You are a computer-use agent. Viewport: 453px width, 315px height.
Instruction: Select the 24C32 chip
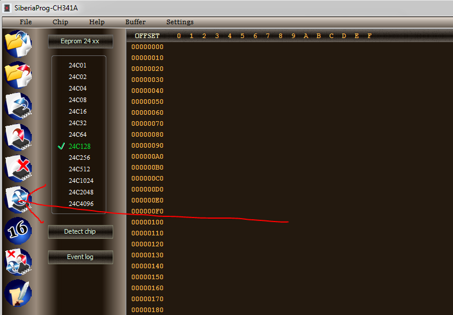click(x=77, y=123)
